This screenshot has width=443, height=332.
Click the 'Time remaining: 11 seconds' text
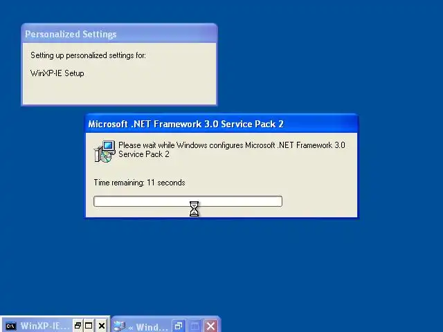point(139,183)
